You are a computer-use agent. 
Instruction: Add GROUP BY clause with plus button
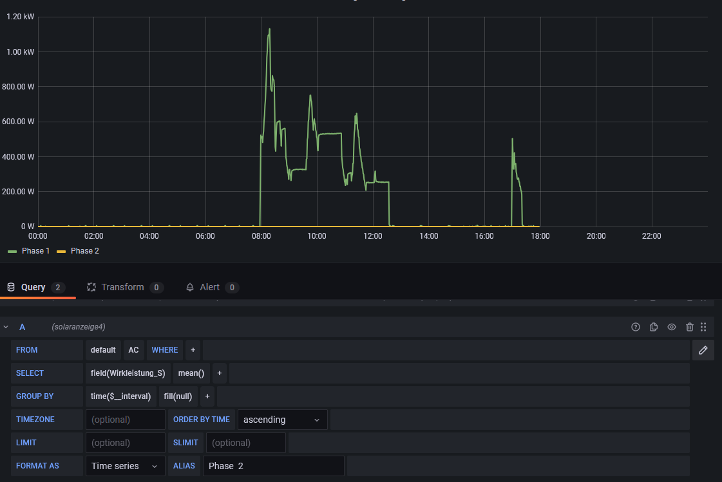point(207,396)
